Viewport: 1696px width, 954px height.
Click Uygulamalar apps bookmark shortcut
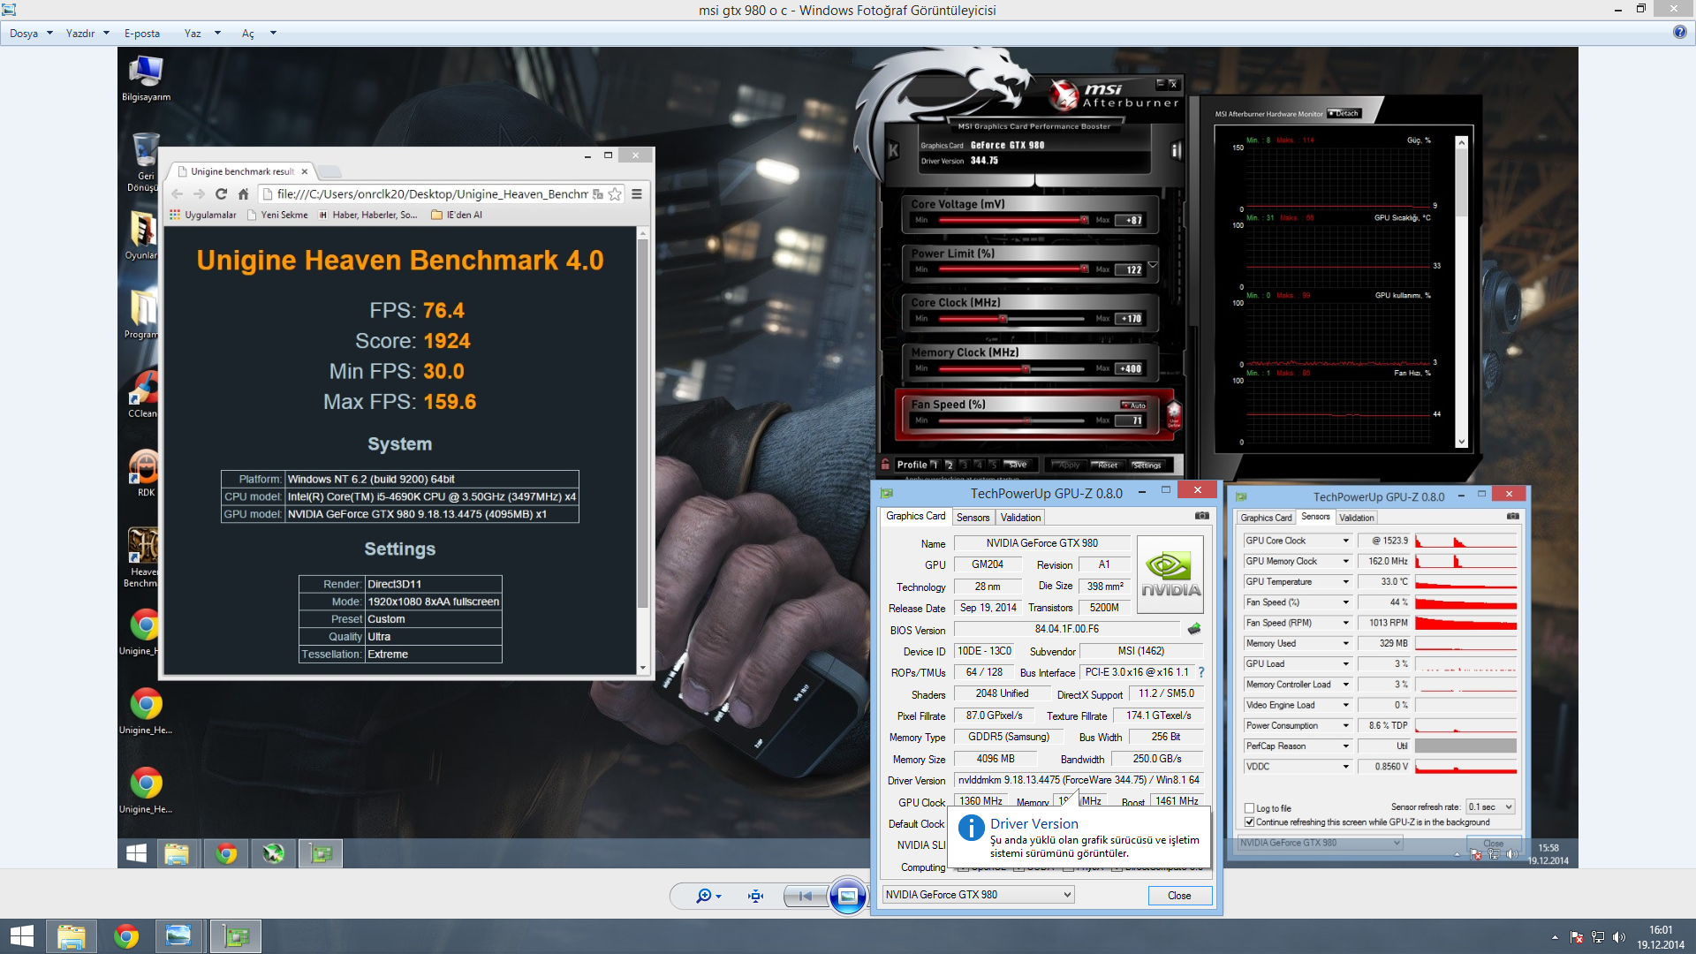click(202, 215)
